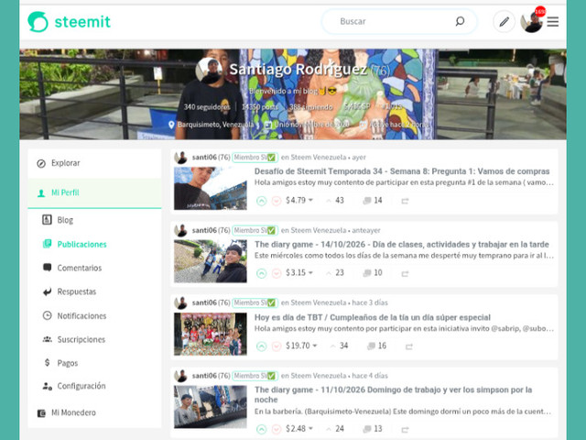Click the Respuestas reply arrow icon
Screen dimensions: 586x440
[x=47, y=291]
